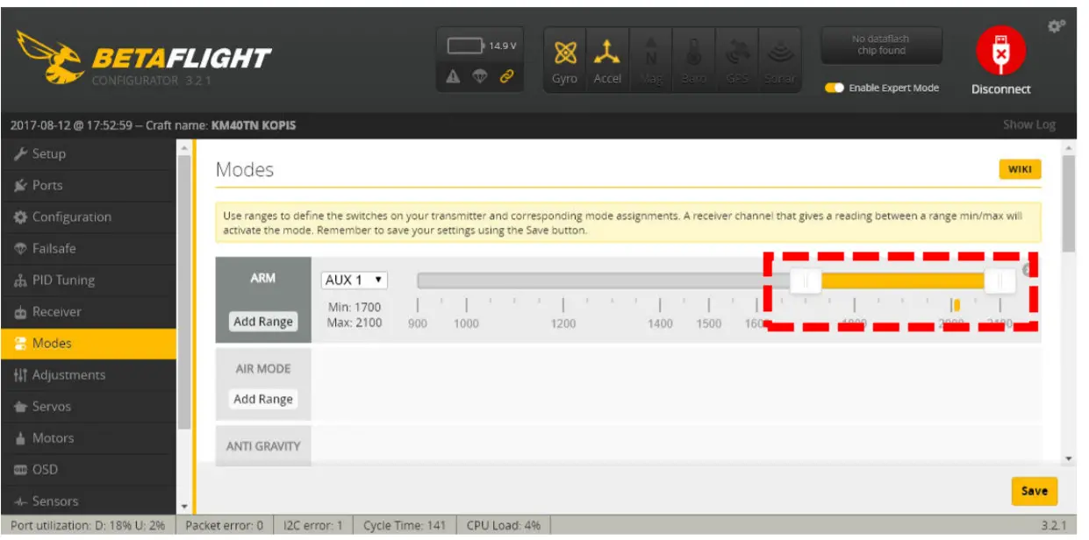Open the Failsafe tab
Image resolution: width=1089 pixels, height=540 pixels.
88,249
